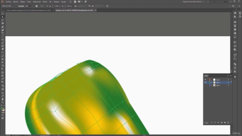Open the Symbols panel dock icon
Screen dimensions: 242x136
click(235, 29)
